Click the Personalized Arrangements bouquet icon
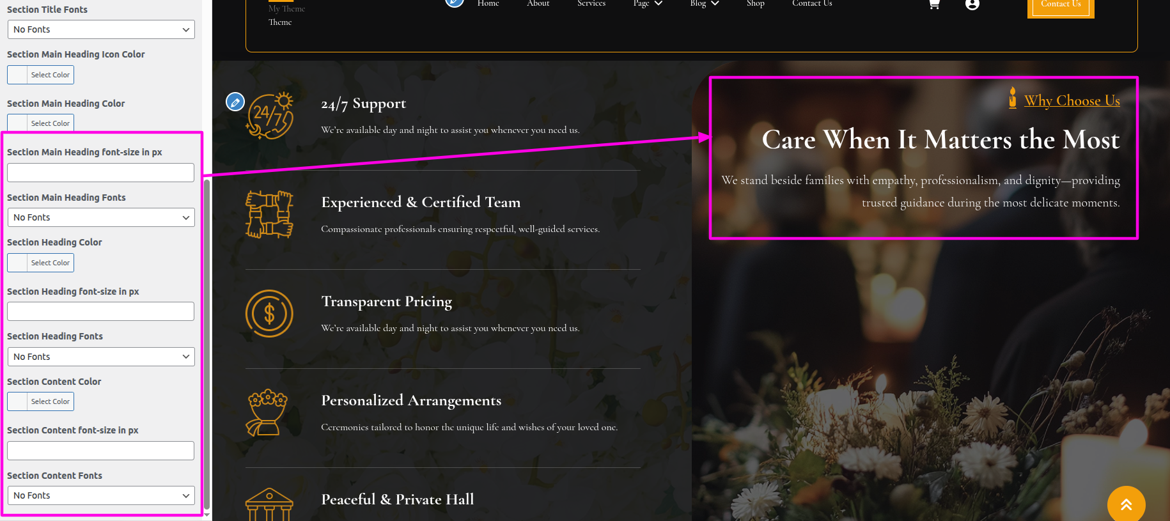 click(x=268, y=413)
